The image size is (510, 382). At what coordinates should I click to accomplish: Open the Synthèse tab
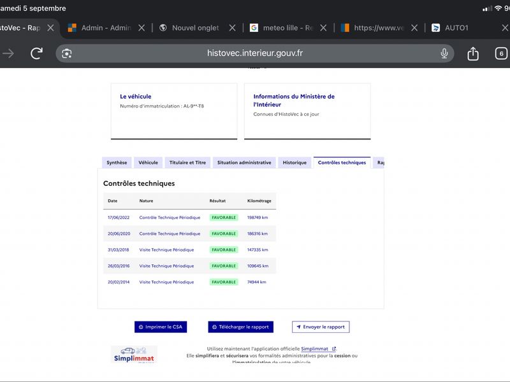click(x=117, y=162)
